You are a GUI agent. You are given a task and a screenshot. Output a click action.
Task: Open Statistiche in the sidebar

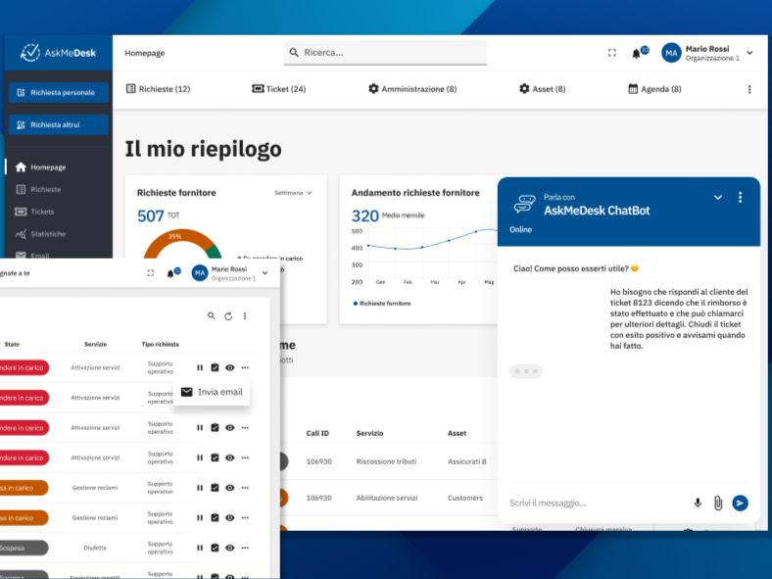(40, 234)
